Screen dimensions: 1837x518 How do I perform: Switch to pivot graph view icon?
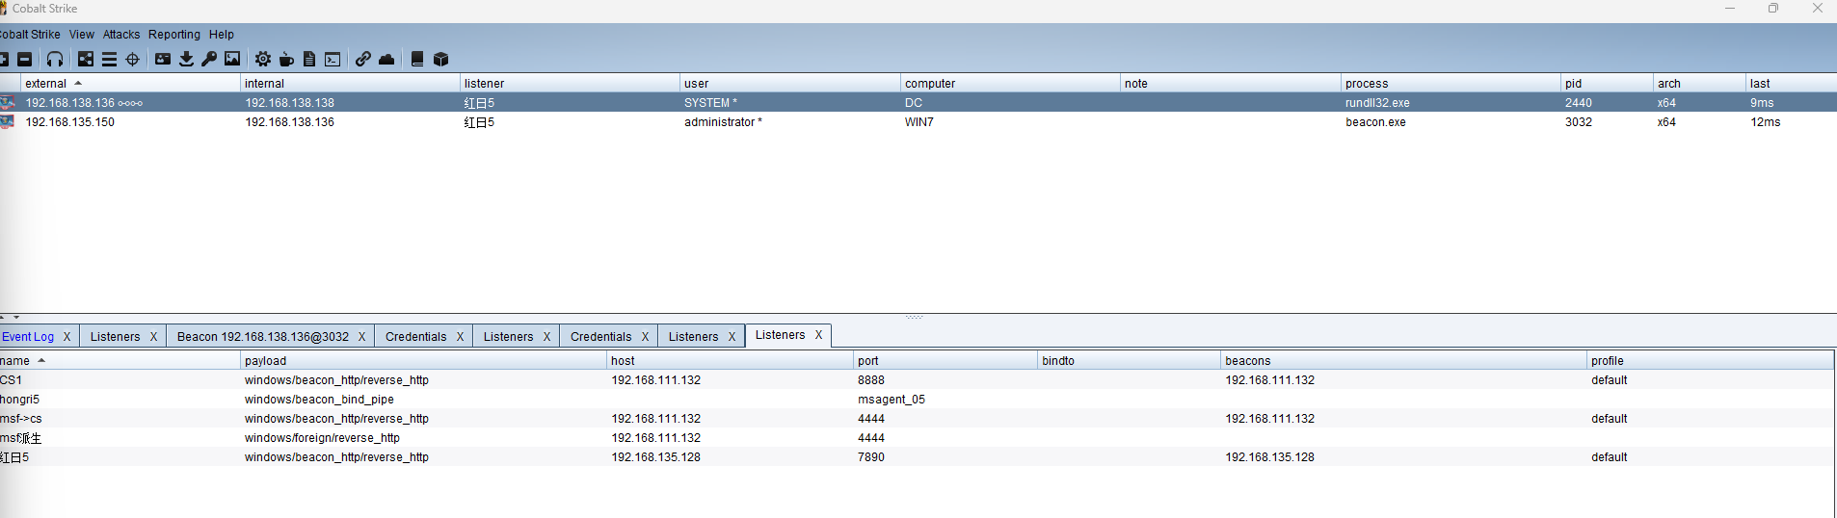pyautogui.click(x=86, y=60)
